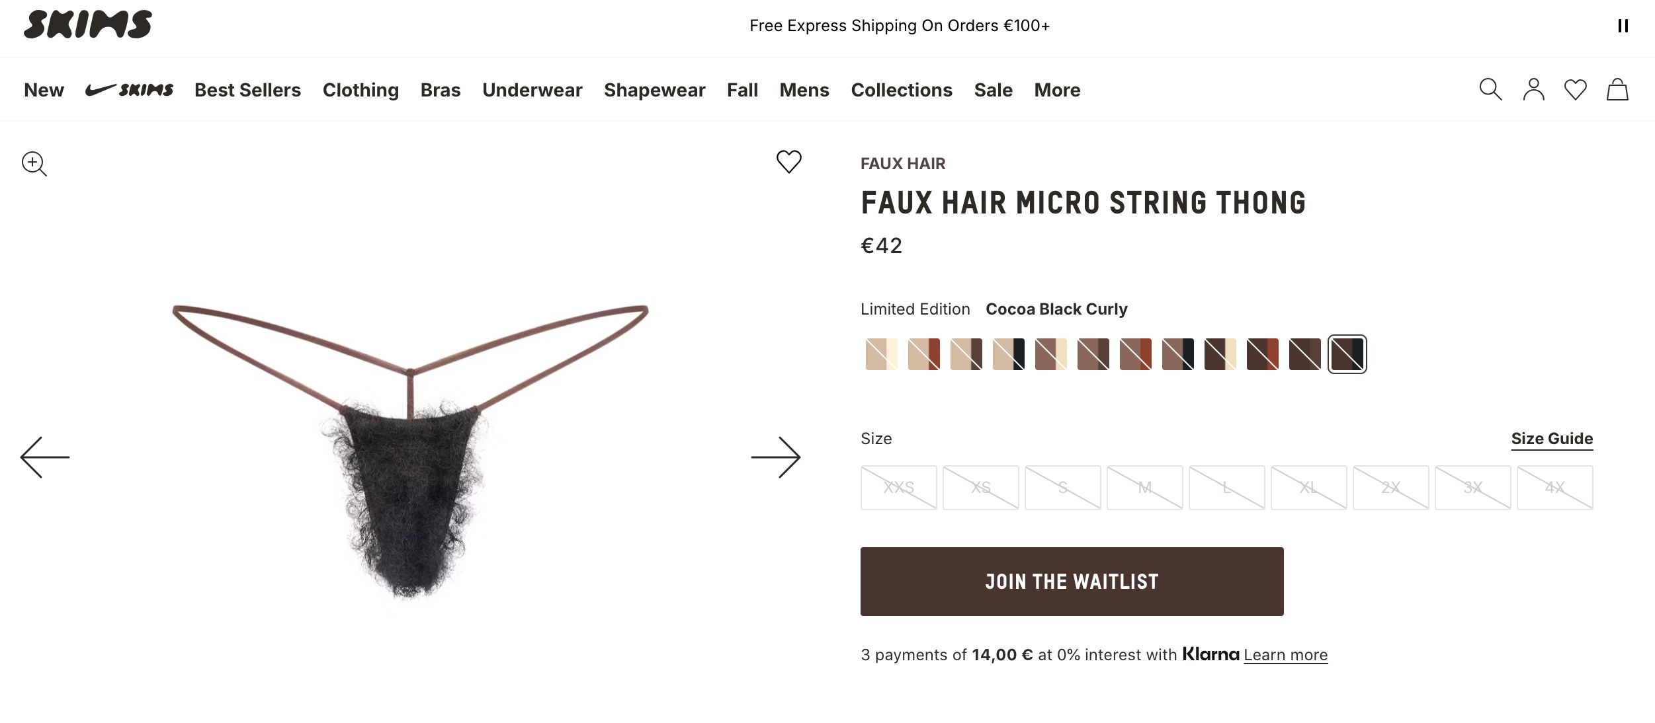The height and width of the screenshot is (723, 1655).
Task: Open the Size Guide link
Action: [1552, 439]
